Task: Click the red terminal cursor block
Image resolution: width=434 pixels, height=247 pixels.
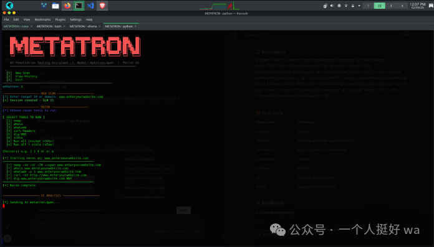Action: 4,206
